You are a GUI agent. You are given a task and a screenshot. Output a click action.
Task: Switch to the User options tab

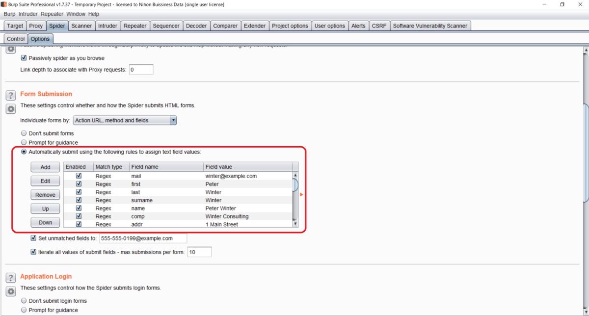click(330, 26)
